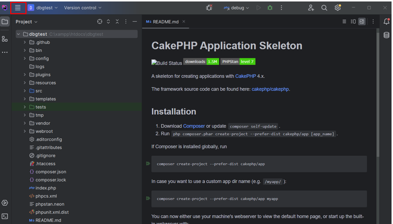The image size is (393, 224).
Task: Collapse all project tree nodes
Action: (x=117, y=22)
